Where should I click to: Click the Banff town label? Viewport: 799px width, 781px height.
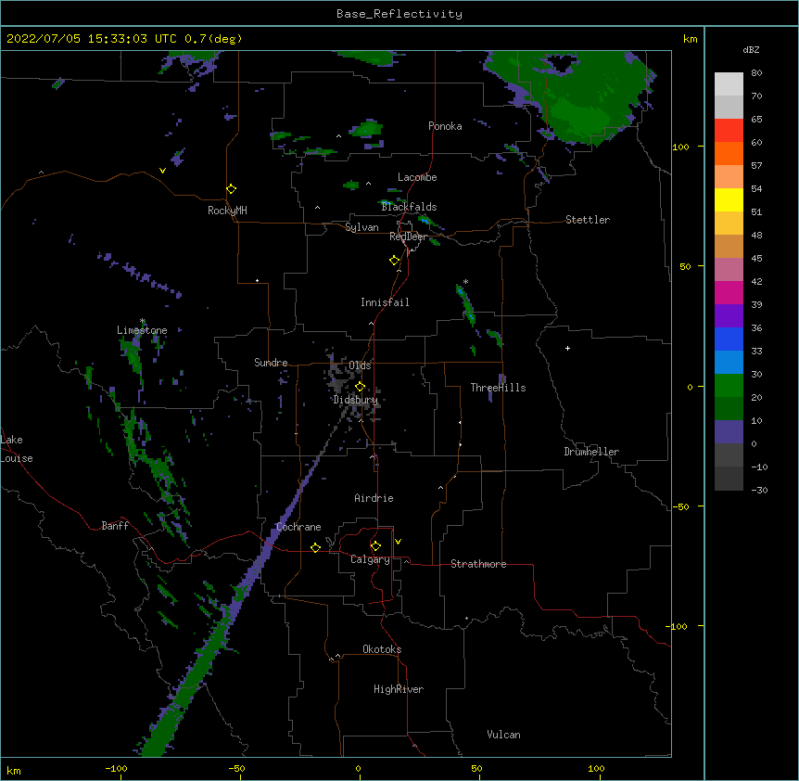coord(115,526)
